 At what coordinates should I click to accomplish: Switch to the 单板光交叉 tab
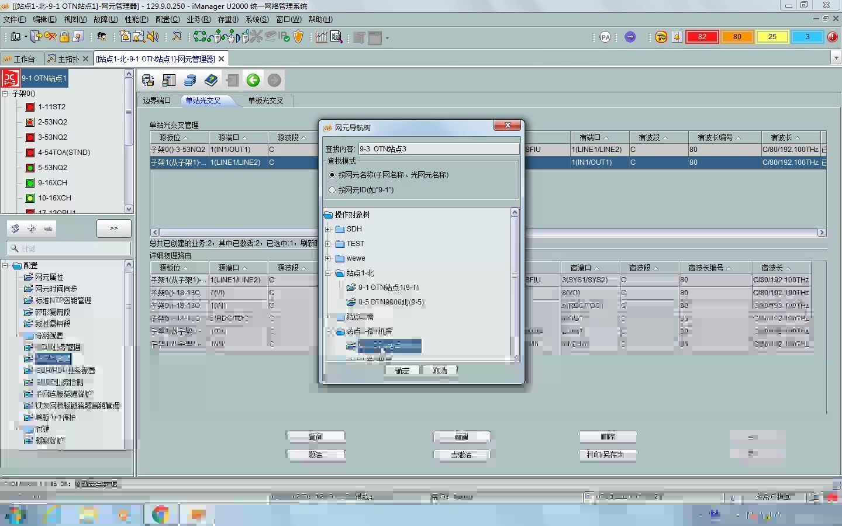click(265, 101)
